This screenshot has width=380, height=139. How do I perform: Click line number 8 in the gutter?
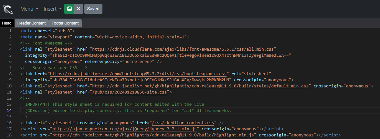(10, 74)
